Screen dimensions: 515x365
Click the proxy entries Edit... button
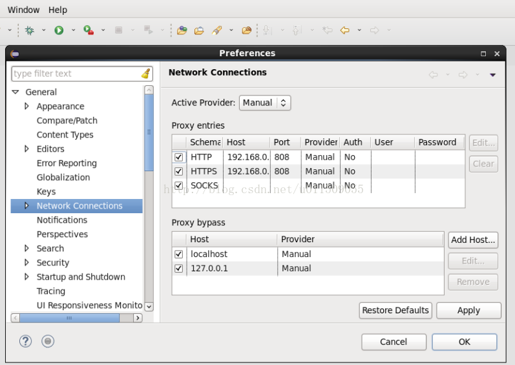coord(483,143)
